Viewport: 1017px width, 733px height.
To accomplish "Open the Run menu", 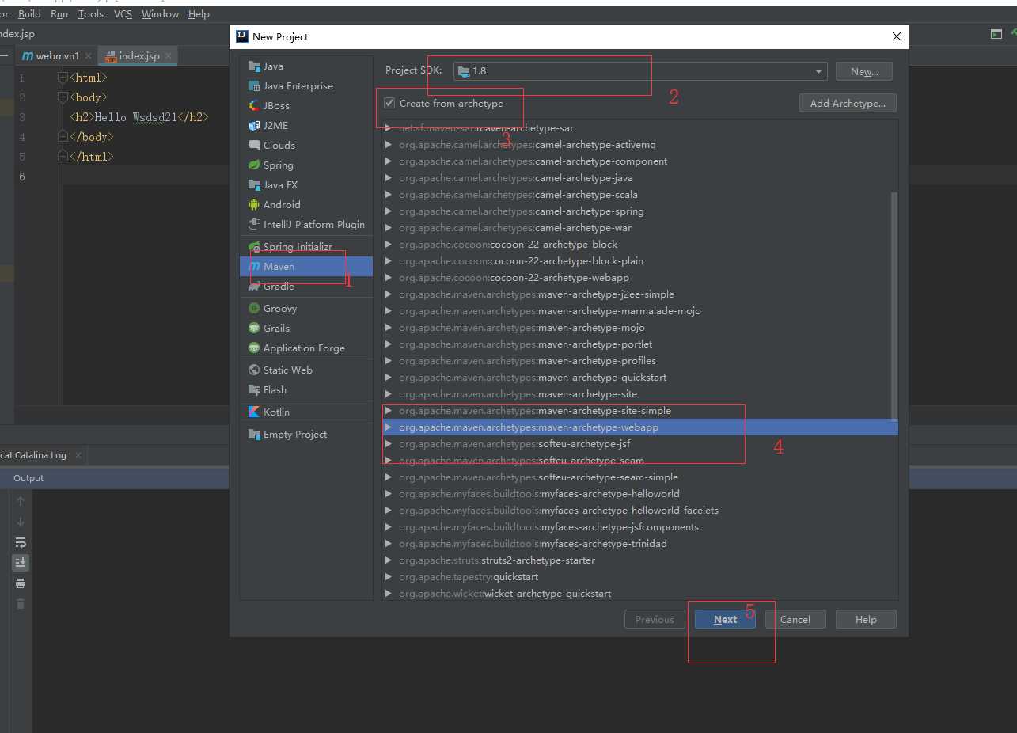I will pos(59,14).
